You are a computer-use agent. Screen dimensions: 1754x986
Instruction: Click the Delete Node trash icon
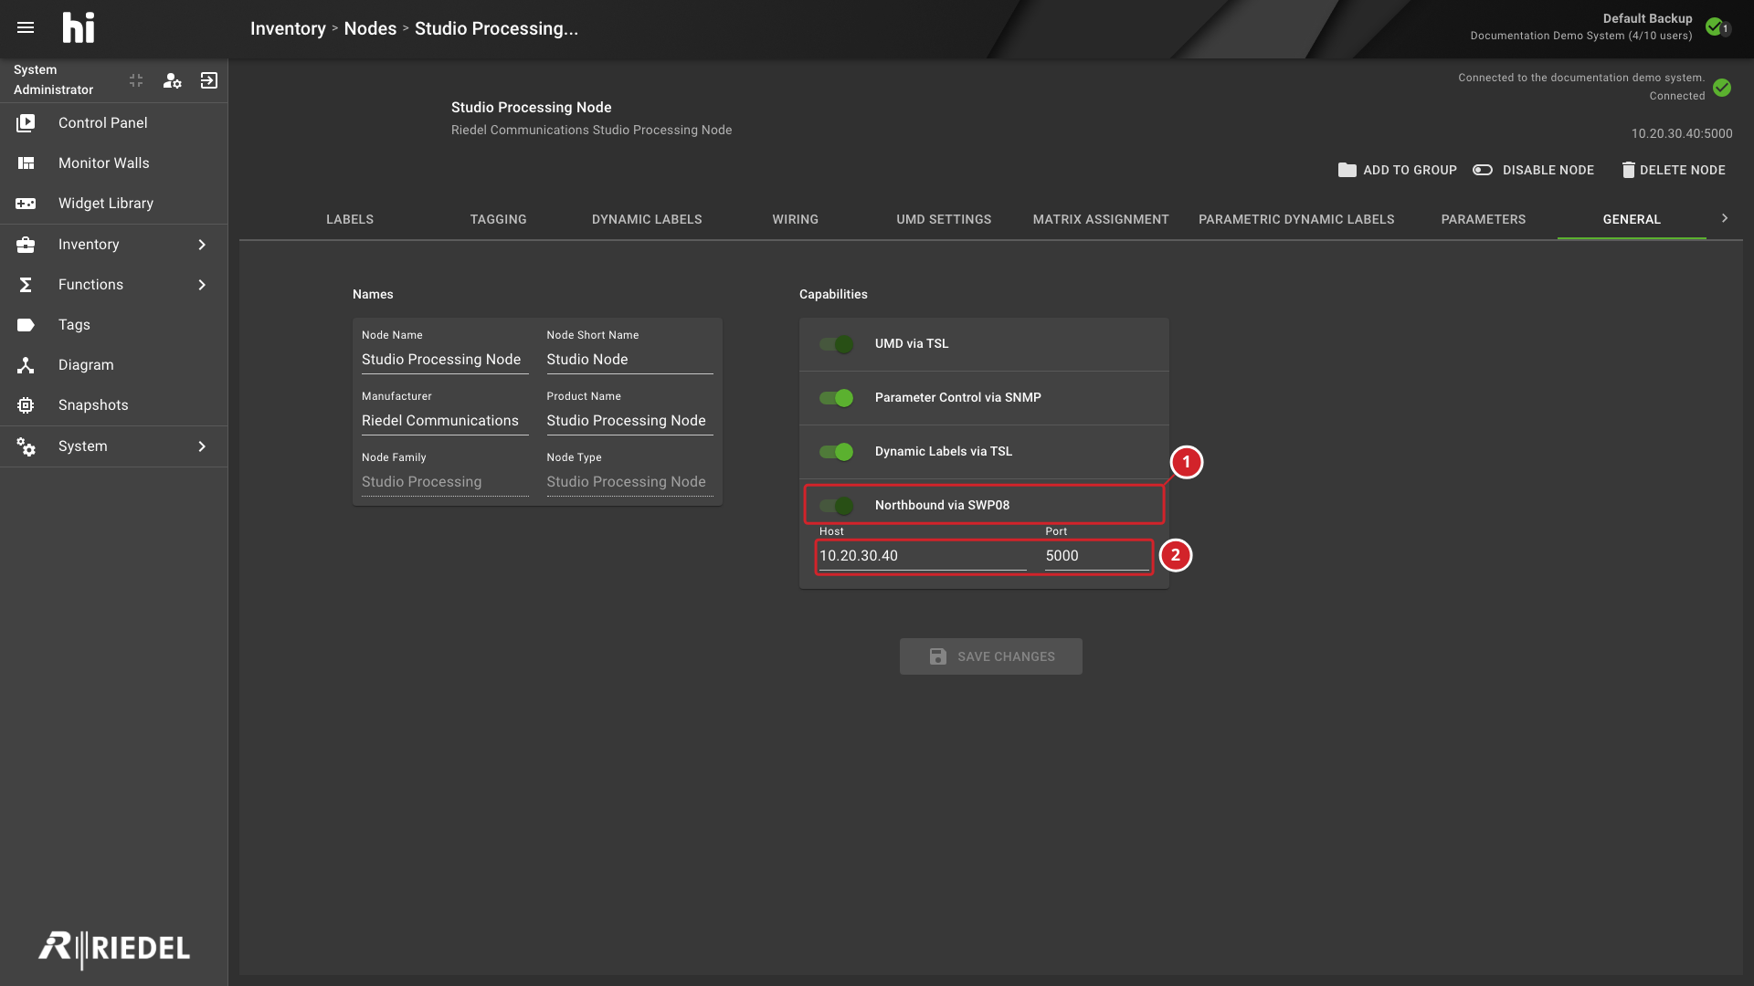point(1628,170)
